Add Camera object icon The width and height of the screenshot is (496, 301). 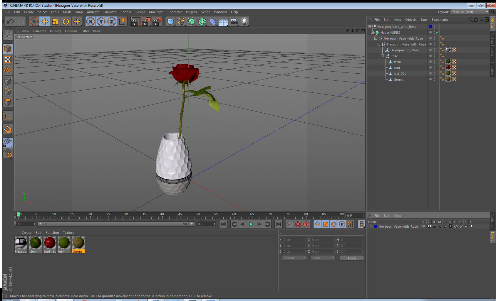click(x=234, y=21)
